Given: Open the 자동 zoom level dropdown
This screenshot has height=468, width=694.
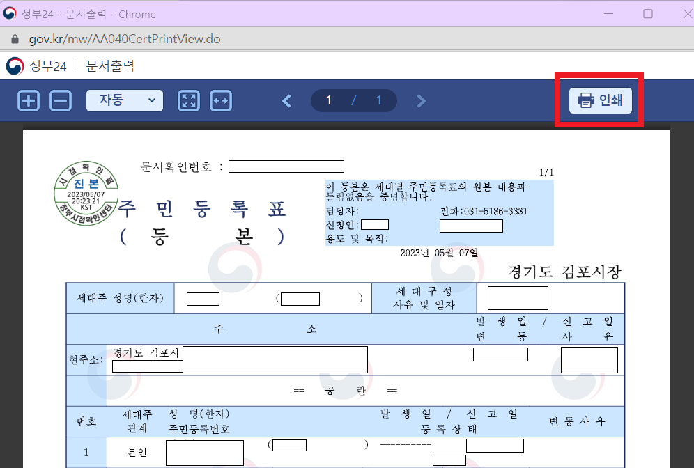Looking at the screenshot, I should tap(124, 100).
